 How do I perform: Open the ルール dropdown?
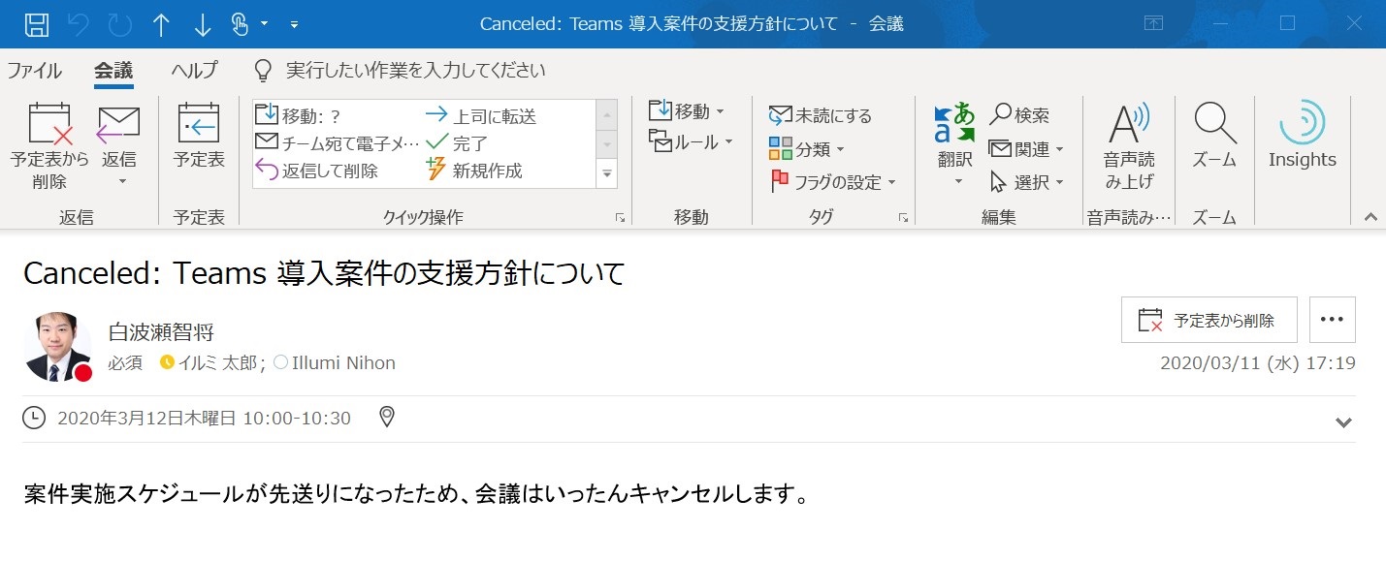coord(691,142)
